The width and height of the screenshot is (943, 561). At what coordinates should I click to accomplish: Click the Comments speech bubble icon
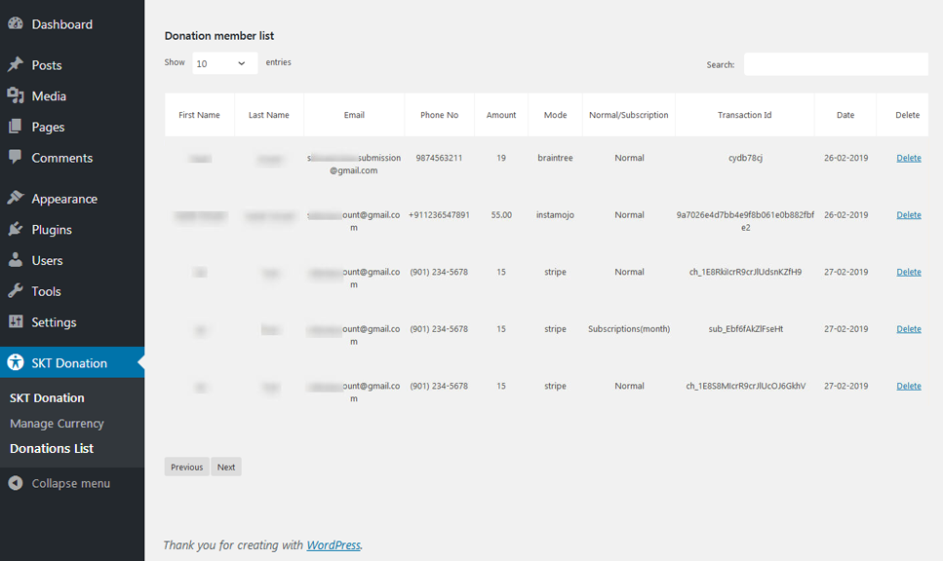(x=16, y=158)
